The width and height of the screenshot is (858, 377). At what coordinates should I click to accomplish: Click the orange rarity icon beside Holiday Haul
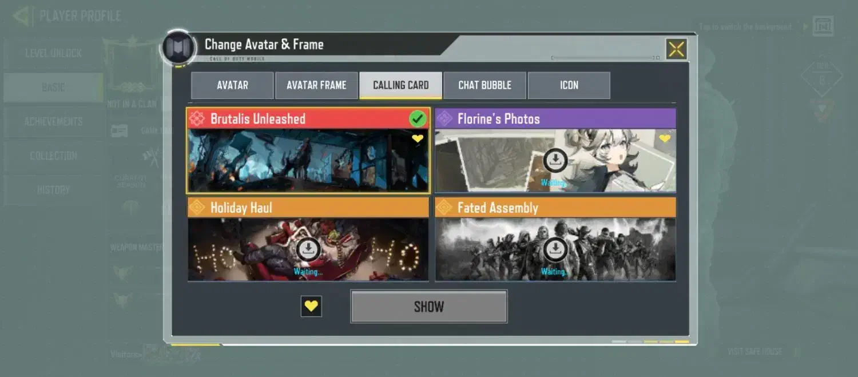click(x=197, y=207)
